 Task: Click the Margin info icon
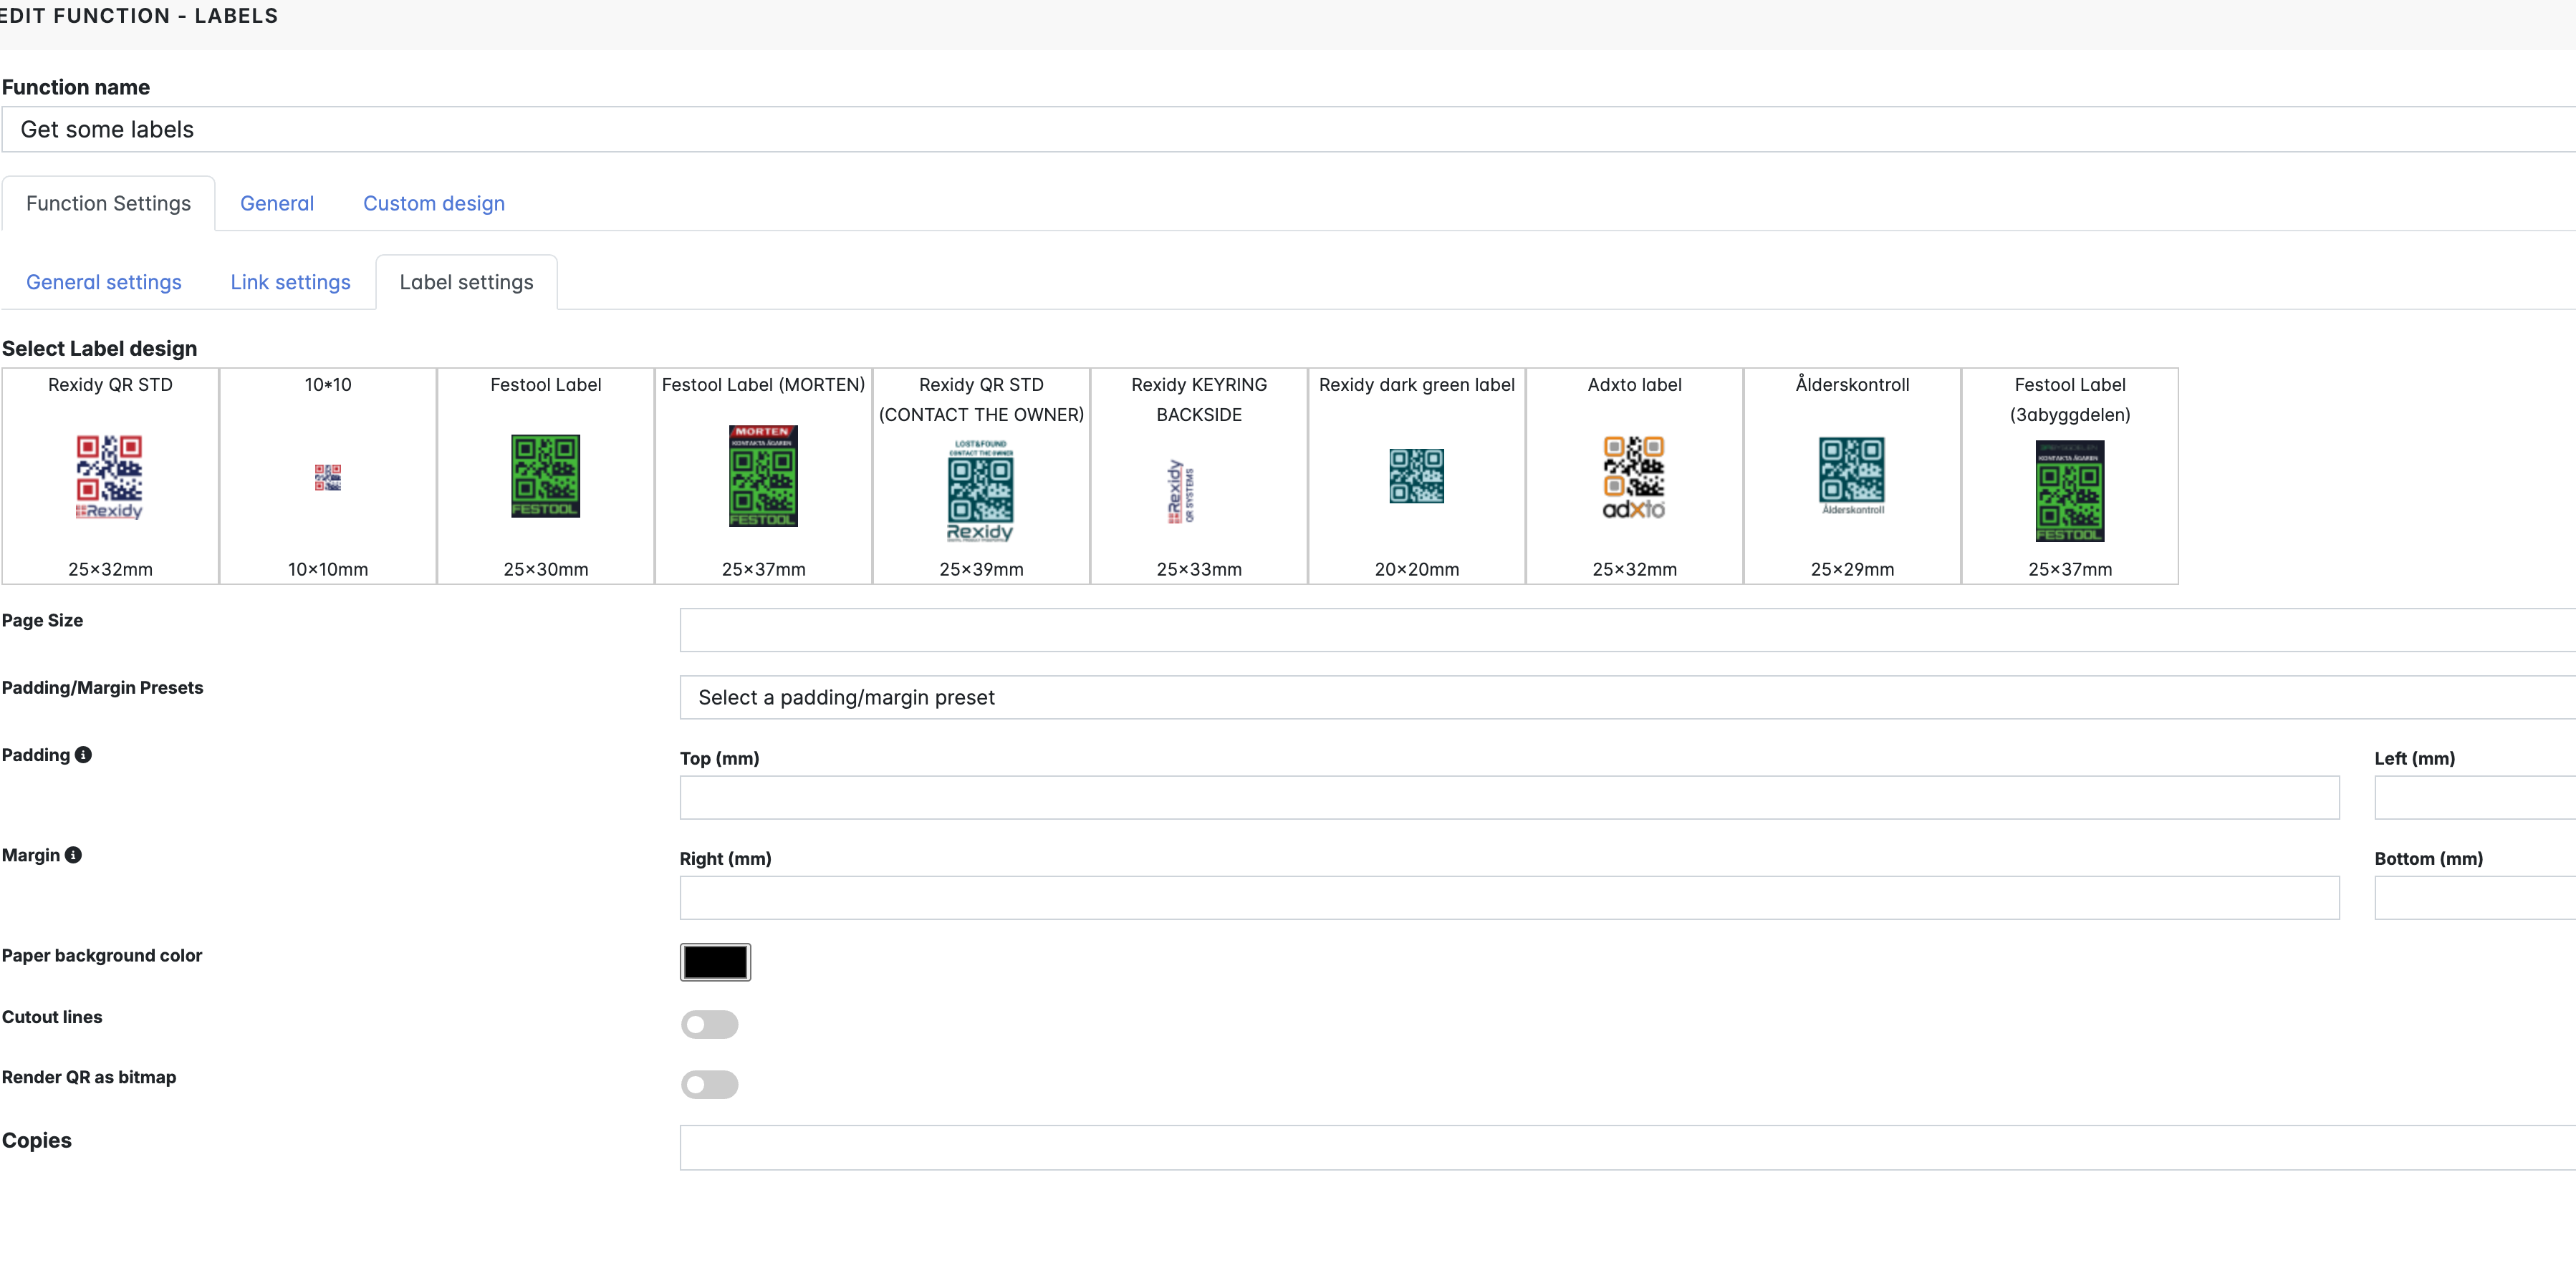click(73, 854)
